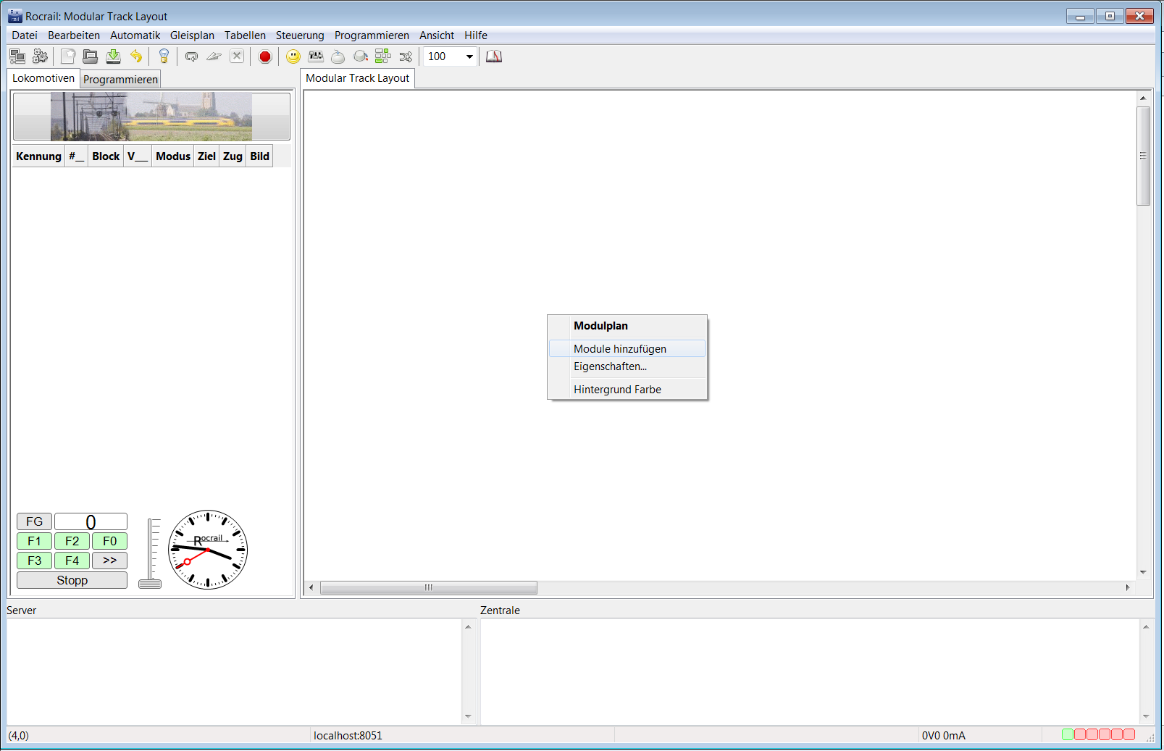Click the FG function group button
This screenshot has height=751, width=1164.
pos(34,521)
